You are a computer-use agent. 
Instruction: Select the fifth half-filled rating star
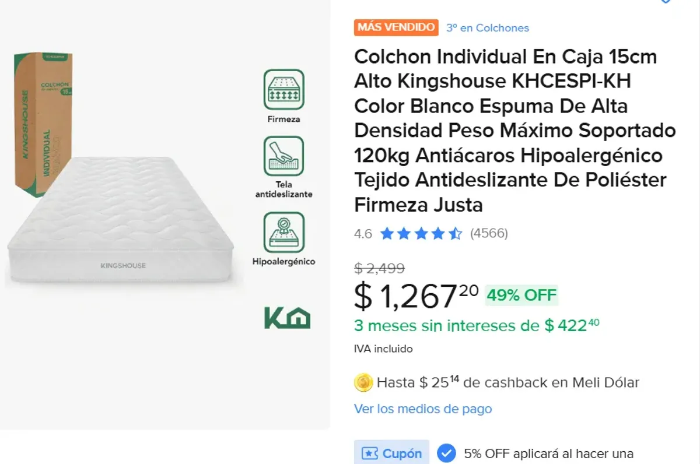coord(454,233)
